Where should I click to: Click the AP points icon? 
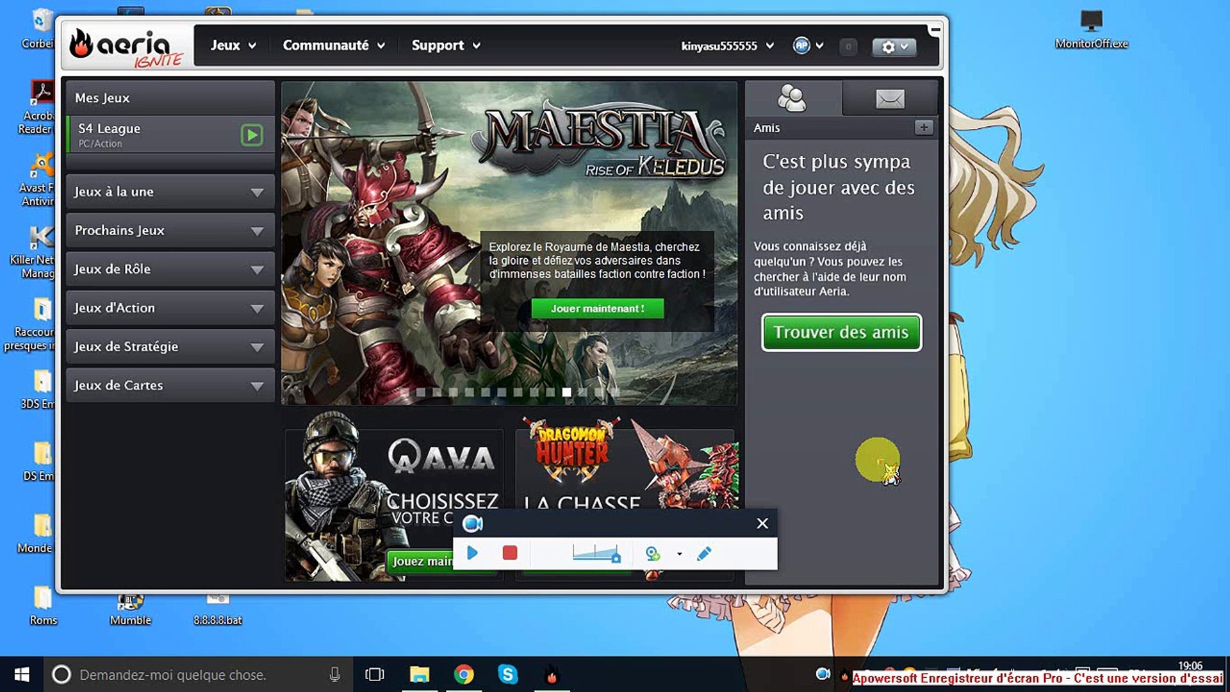pos(801,45)
